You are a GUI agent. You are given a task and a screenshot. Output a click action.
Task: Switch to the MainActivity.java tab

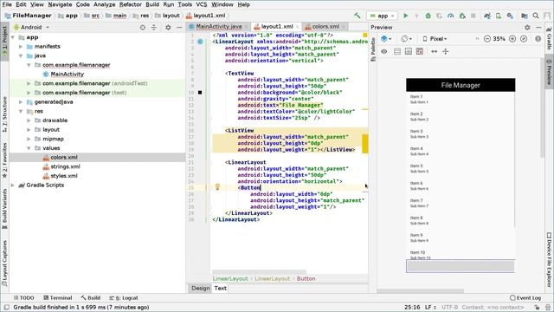pos(218,27)
